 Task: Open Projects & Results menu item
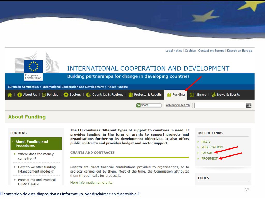coord(148,95)
